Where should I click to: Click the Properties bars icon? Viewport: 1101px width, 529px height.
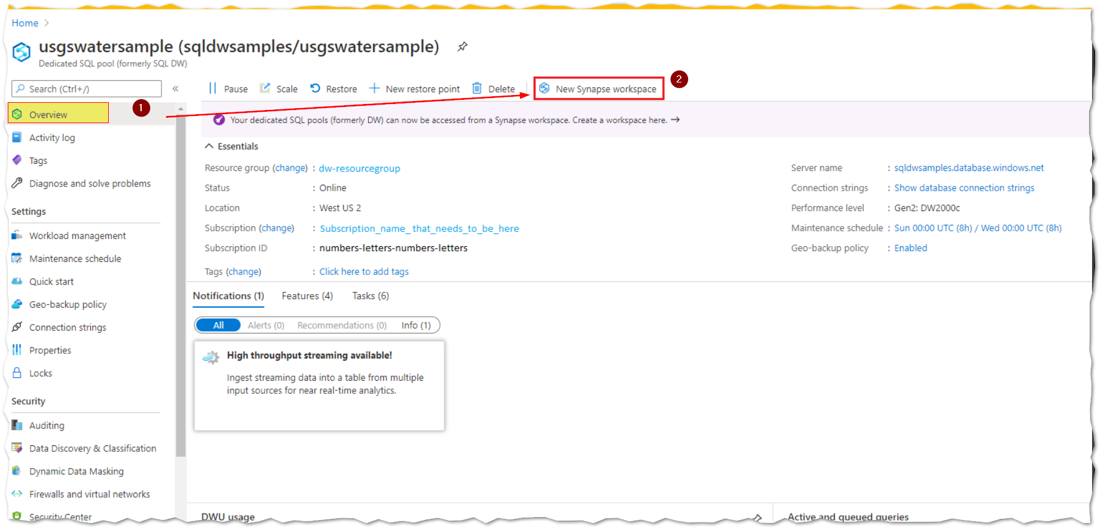click(x=17, y=350)
